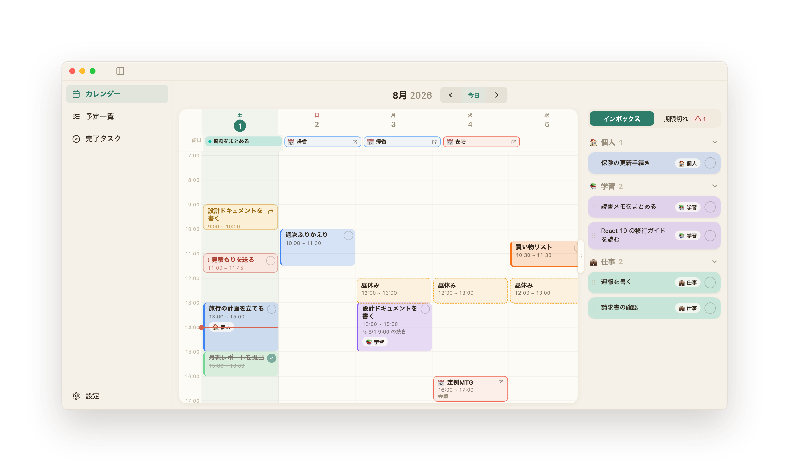Viewport: 788px width, 470px height.
Task: Collapse the 個人 inbox group
Action: tap(715, 142)
